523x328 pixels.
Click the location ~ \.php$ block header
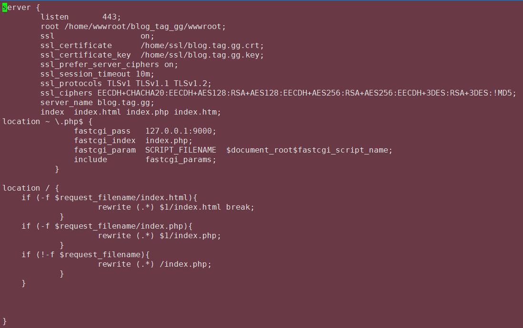pos(48,122)
